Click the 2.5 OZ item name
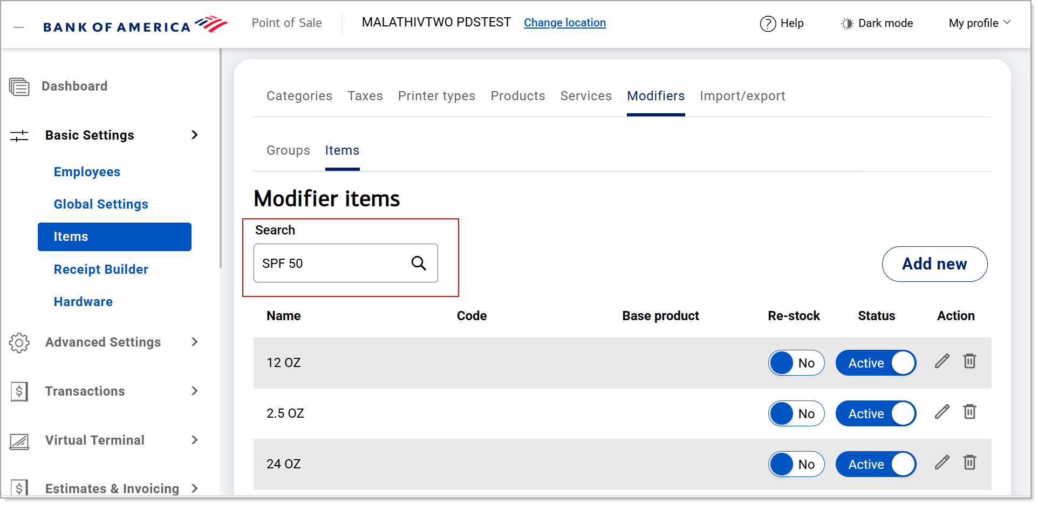 pos(285,414)
